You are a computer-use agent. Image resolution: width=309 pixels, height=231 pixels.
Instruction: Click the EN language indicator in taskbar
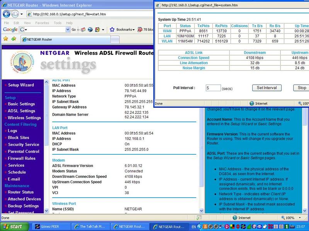[x=194, y=226]
